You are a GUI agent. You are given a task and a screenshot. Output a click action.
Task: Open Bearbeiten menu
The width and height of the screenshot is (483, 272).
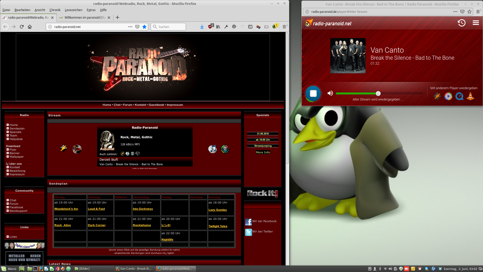[22, 10]
